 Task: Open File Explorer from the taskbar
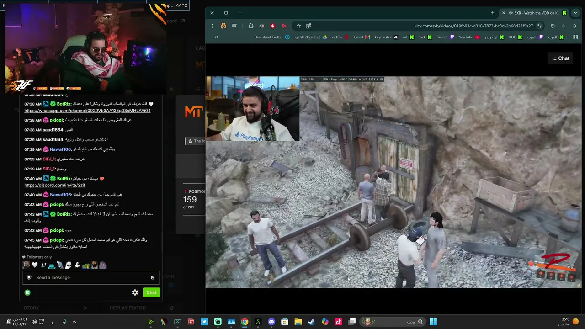298,322
